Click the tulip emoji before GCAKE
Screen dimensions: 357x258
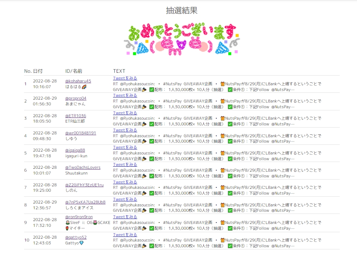coord(95,223)
